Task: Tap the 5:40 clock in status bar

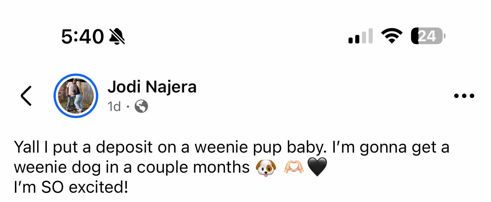Action: coord(83,36)
